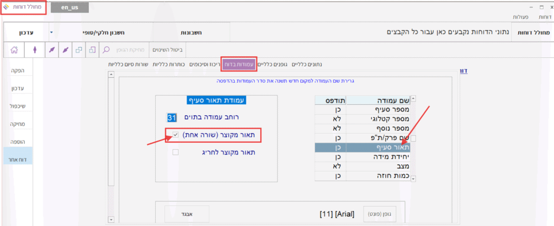The height and width of the screenshot is (226, 554).
Task: Click the page-with-square icon beside the search icon
Action: pos(93,50)
